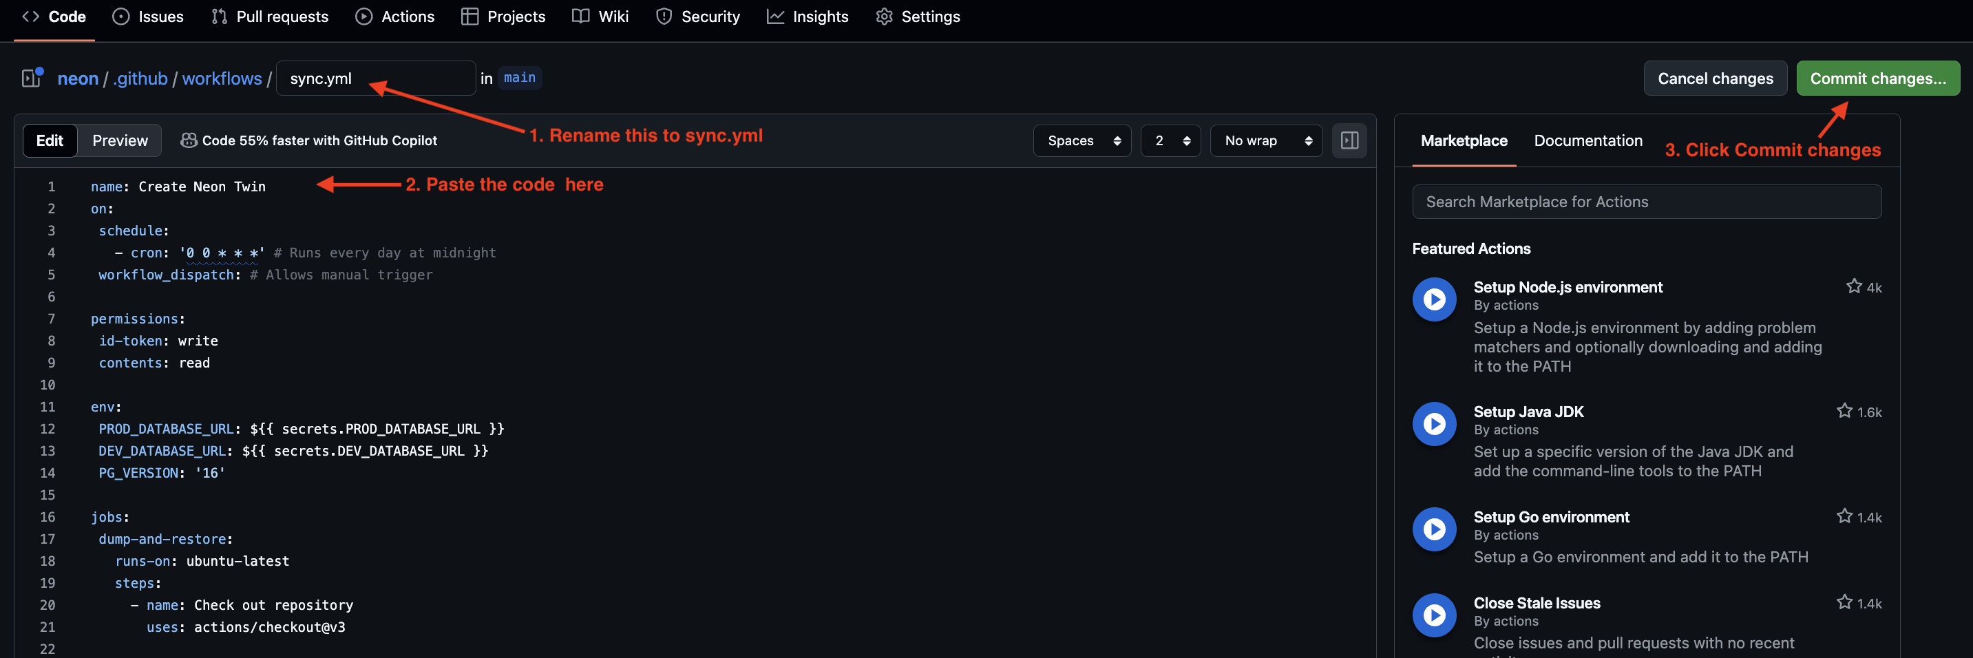The width and height of the screenshot is (1973, 658).
Task: Open the Security tab
Action: click(698, 17)
